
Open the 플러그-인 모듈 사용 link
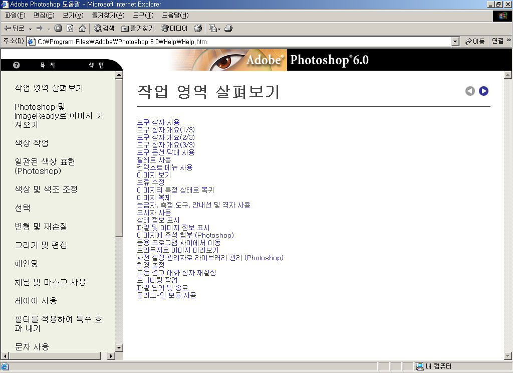point(166,295)
